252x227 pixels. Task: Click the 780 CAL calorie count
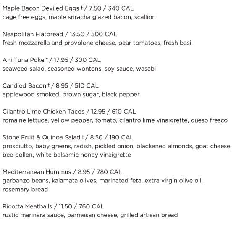pyautogui.click(x=110, y=172)
